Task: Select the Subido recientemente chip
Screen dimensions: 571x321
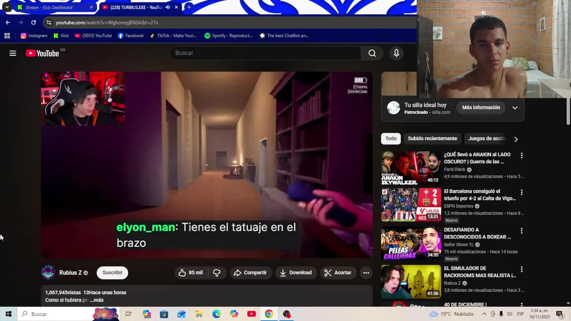Action: (432, 139)
